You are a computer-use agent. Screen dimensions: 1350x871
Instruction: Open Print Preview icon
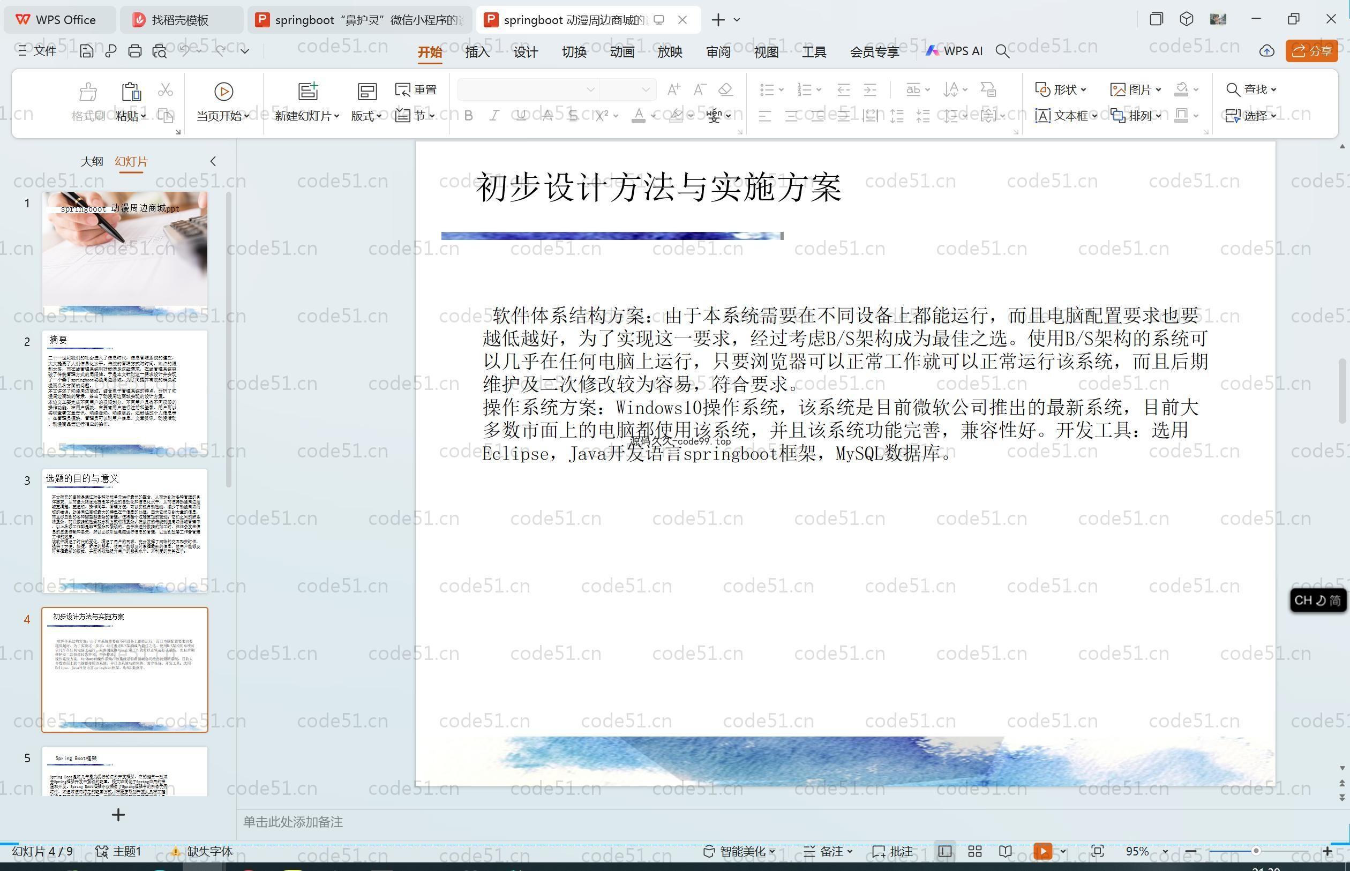click(160, 51)
